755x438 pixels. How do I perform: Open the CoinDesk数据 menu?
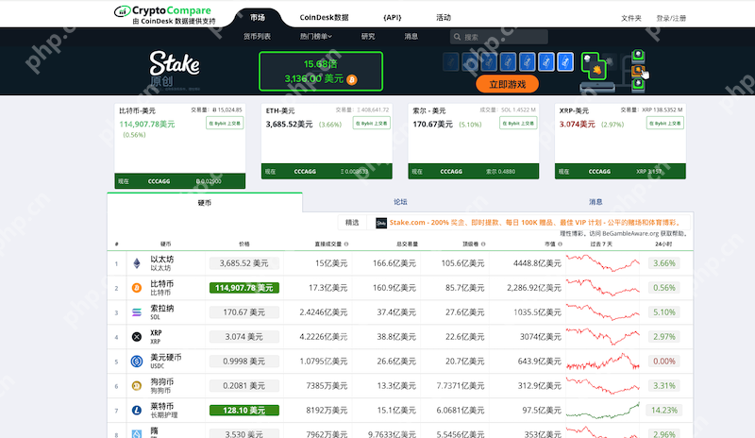click(x=324, y=18)
